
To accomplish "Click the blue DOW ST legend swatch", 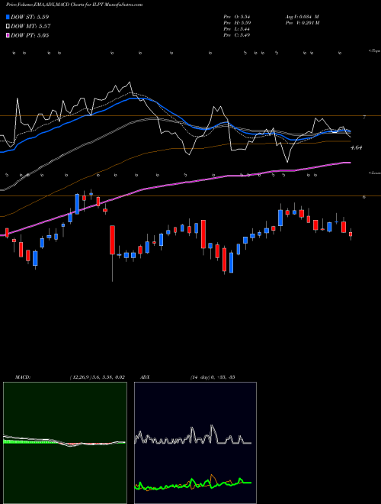I will (8, 17).
